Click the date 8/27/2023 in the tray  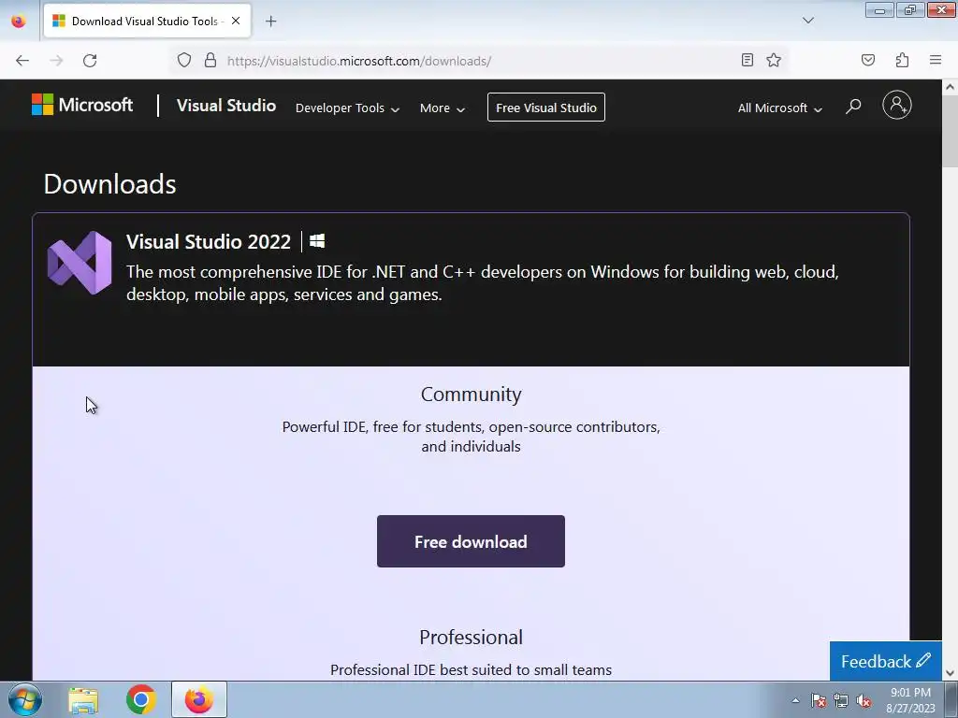[910, 709]
